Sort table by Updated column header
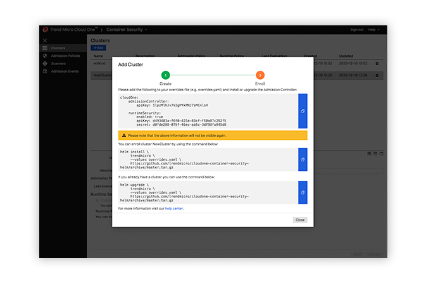Image resolution: width=426 pixels, height=284 pixels. (346, 56)
